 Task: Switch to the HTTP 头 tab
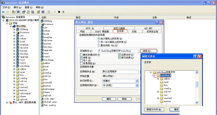click(90, 28)
